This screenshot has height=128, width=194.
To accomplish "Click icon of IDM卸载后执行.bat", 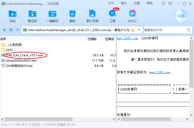I will tap(3, 66).
